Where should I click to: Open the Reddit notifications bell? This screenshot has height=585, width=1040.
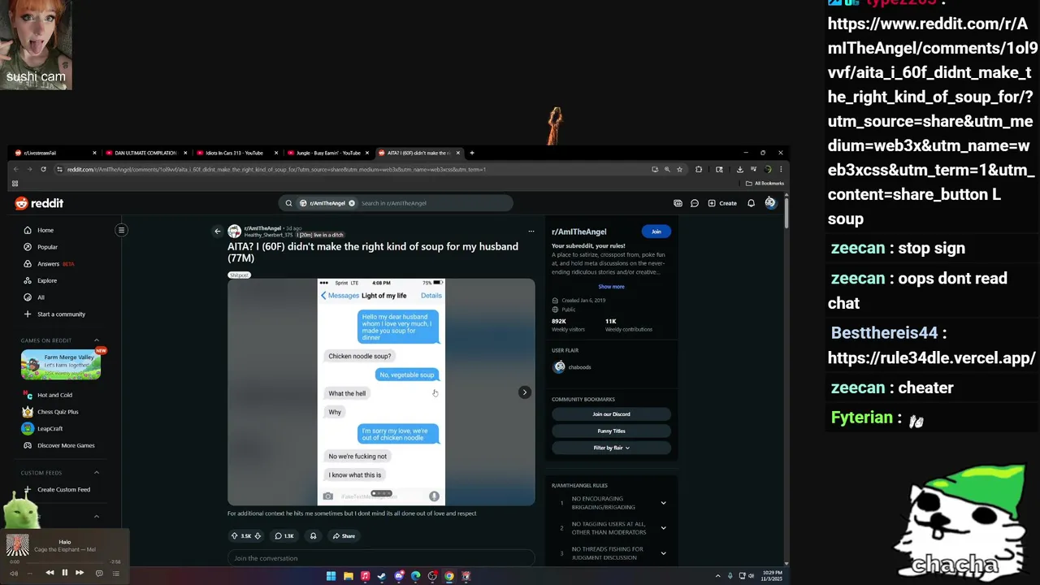pos(751,203)
